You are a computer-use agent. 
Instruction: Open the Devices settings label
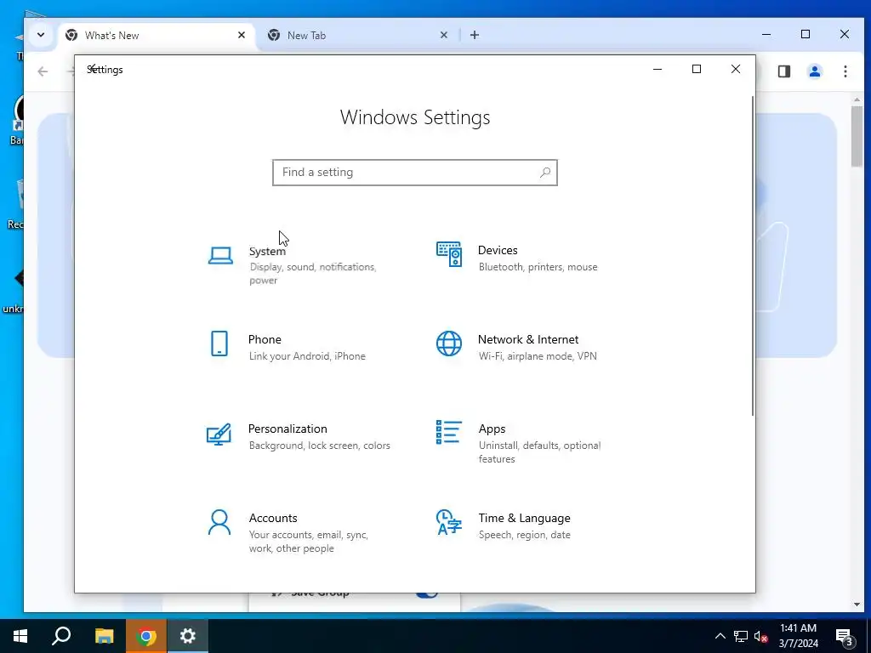pos(498,250)
